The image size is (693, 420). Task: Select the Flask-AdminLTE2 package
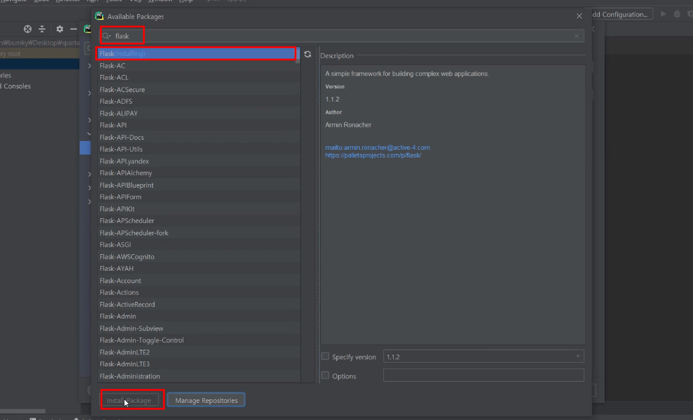pos(199,352)
